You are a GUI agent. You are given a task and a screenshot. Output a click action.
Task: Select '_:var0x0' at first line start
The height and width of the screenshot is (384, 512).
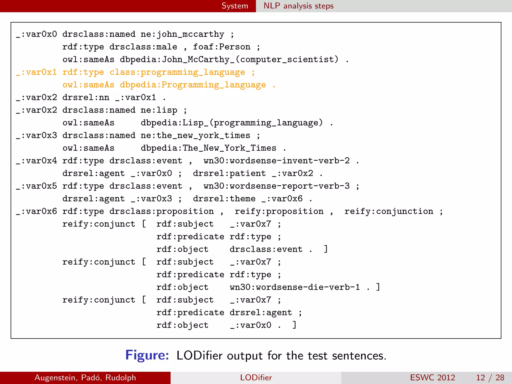[36, 34]
